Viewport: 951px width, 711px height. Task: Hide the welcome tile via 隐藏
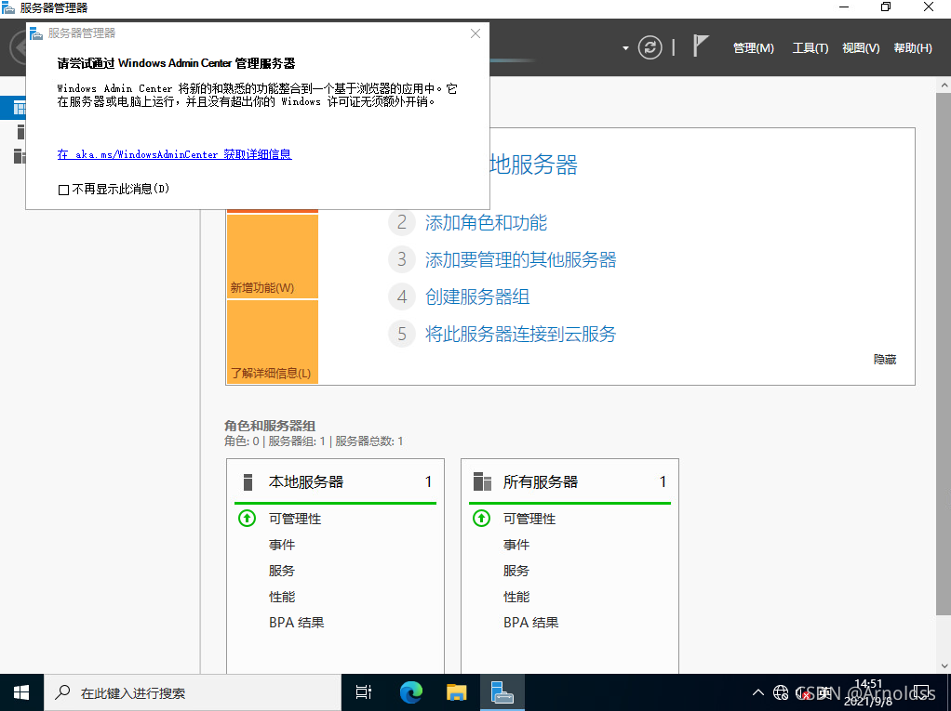(885, 360)
